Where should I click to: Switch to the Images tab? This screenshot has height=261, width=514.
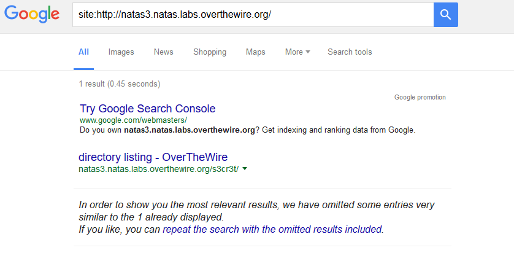121,52
